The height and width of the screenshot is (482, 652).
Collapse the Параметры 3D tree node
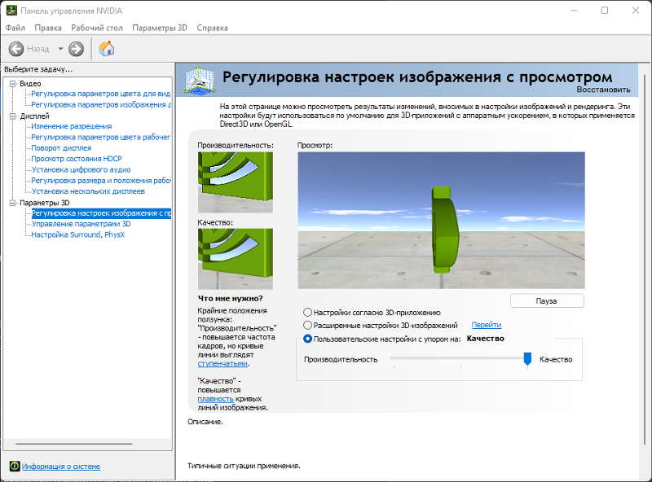click(x=12, y=203)
